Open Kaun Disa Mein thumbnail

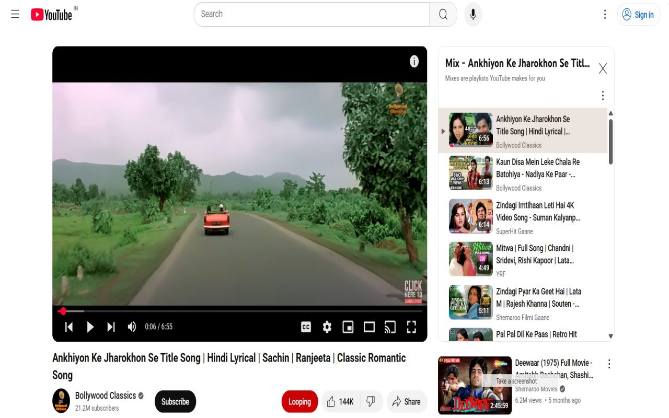(x=470, y=172)
